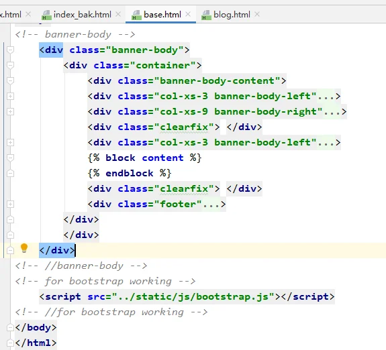Screen dimensions: 386x350
Task: Close the base.html tab
Action: 188,14
